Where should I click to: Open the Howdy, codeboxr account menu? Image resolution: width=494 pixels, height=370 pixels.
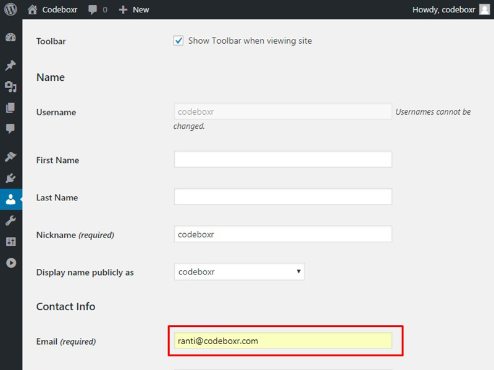[x=443, y=10]
